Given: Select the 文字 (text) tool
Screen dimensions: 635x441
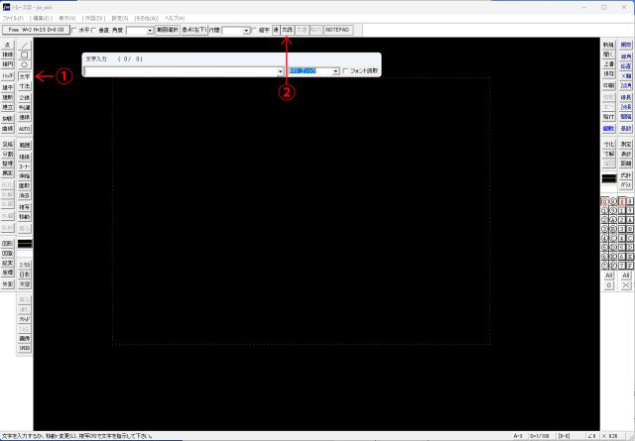Looking at the screenshot, I should click(x=25, y=76).
